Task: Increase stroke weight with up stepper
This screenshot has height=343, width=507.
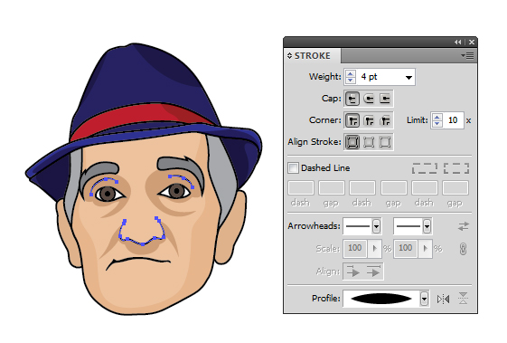Action: [350, 73]
